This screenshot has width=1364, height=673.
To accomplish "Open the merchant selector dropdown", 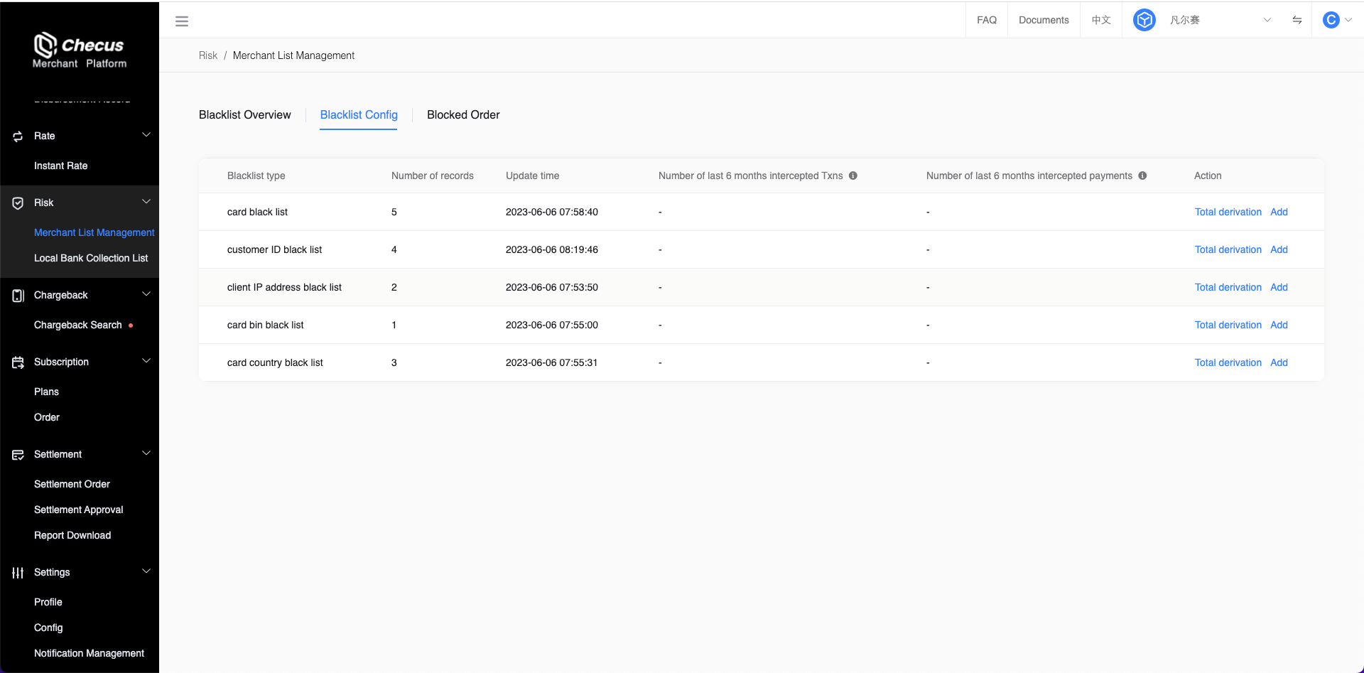I will (1267, 20).
